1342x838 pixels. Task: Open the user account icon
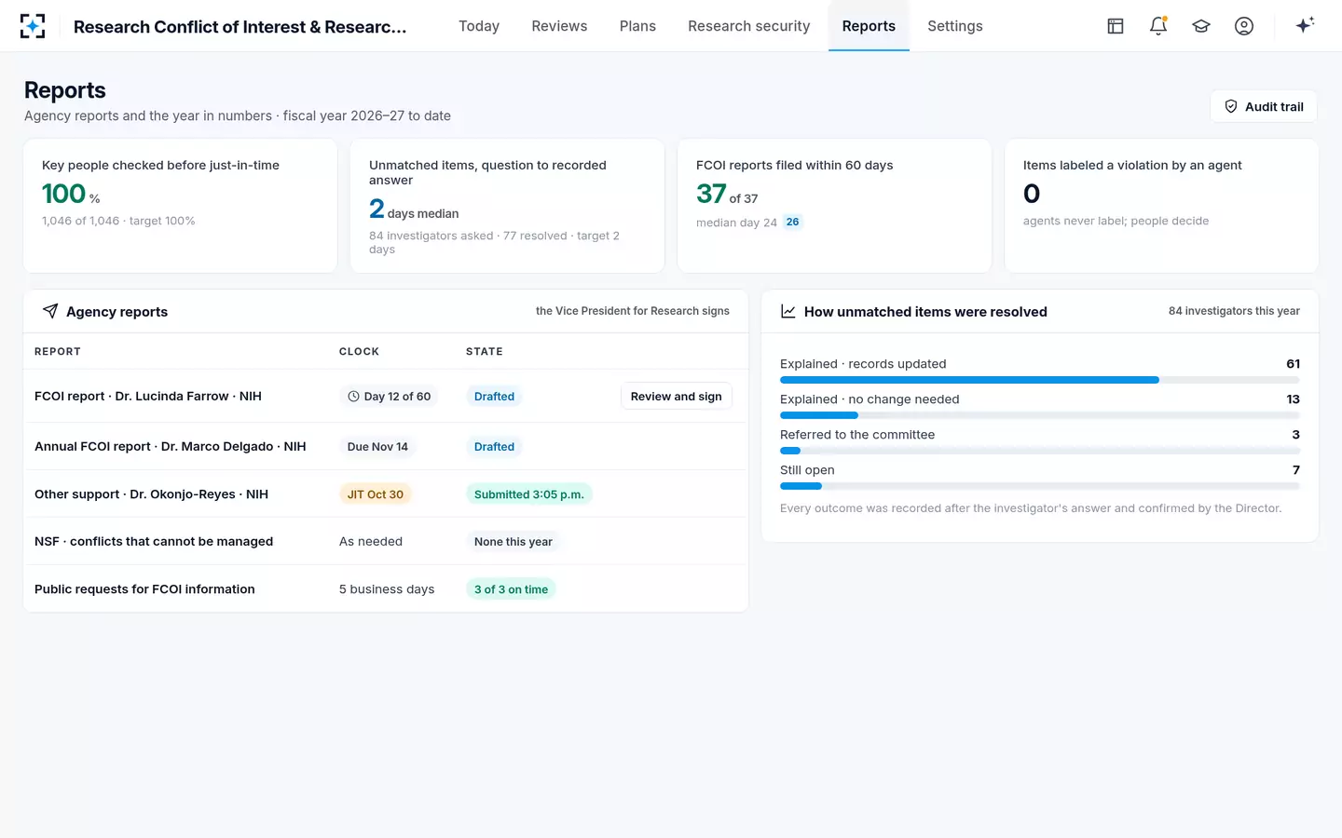(x=1244, y=26)
